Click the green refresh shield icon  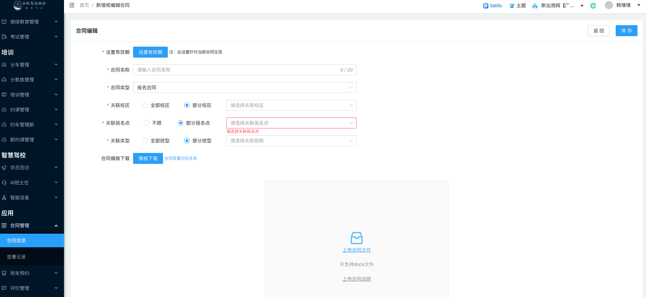pyautogui.click(x=593, y=6)
